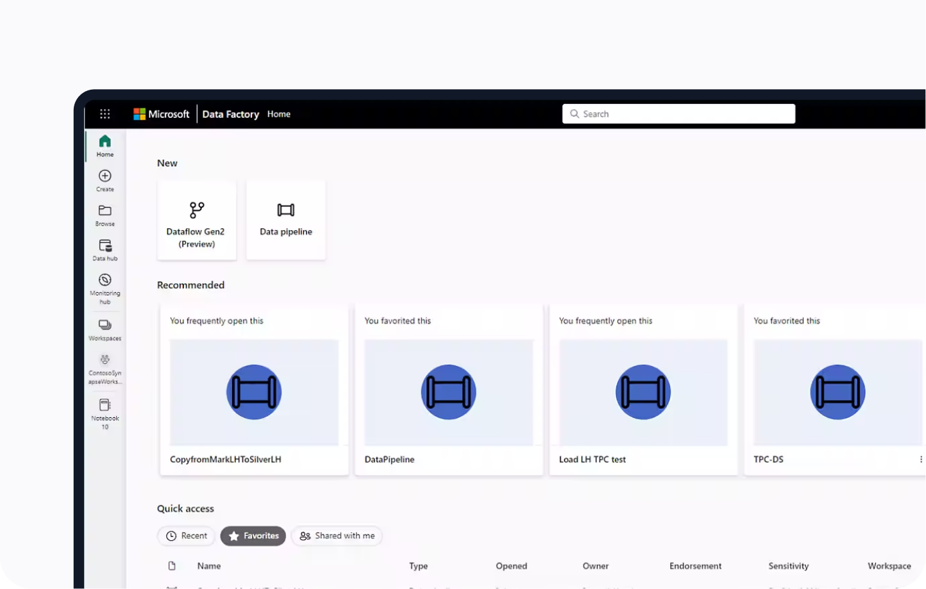This screenshot has height=589, width=926.
Task: Open more options on TPC-DS card
Action: tap(921, 459)
